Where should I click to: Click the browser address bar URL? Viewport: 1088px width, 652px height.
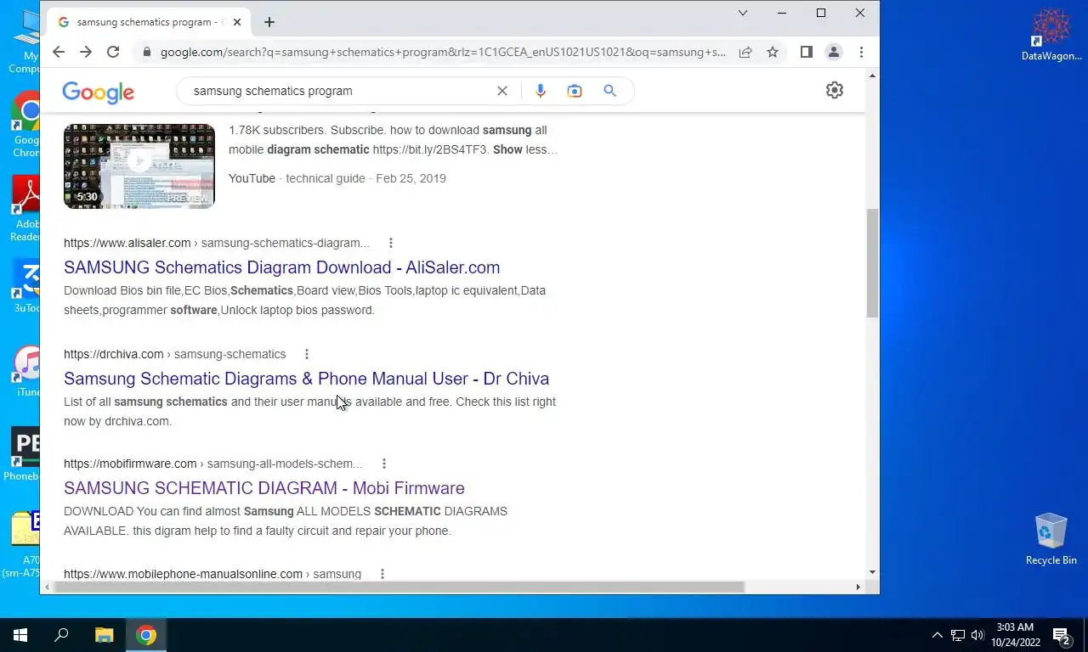tap(443, 52)
